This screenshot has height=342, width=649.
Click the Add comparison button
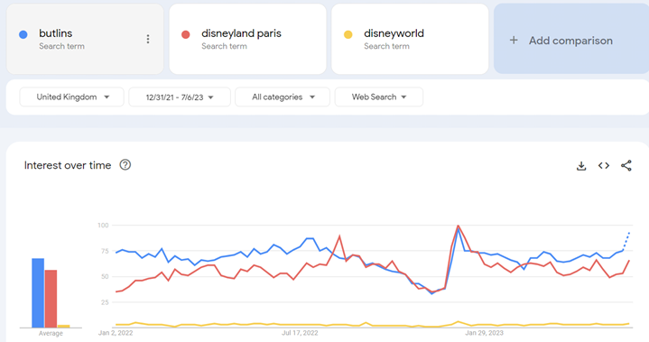point(571,40)
